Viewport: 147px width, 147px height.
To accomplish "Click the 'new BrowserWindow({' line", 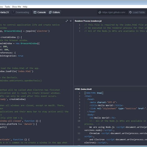I will (20, 43).
